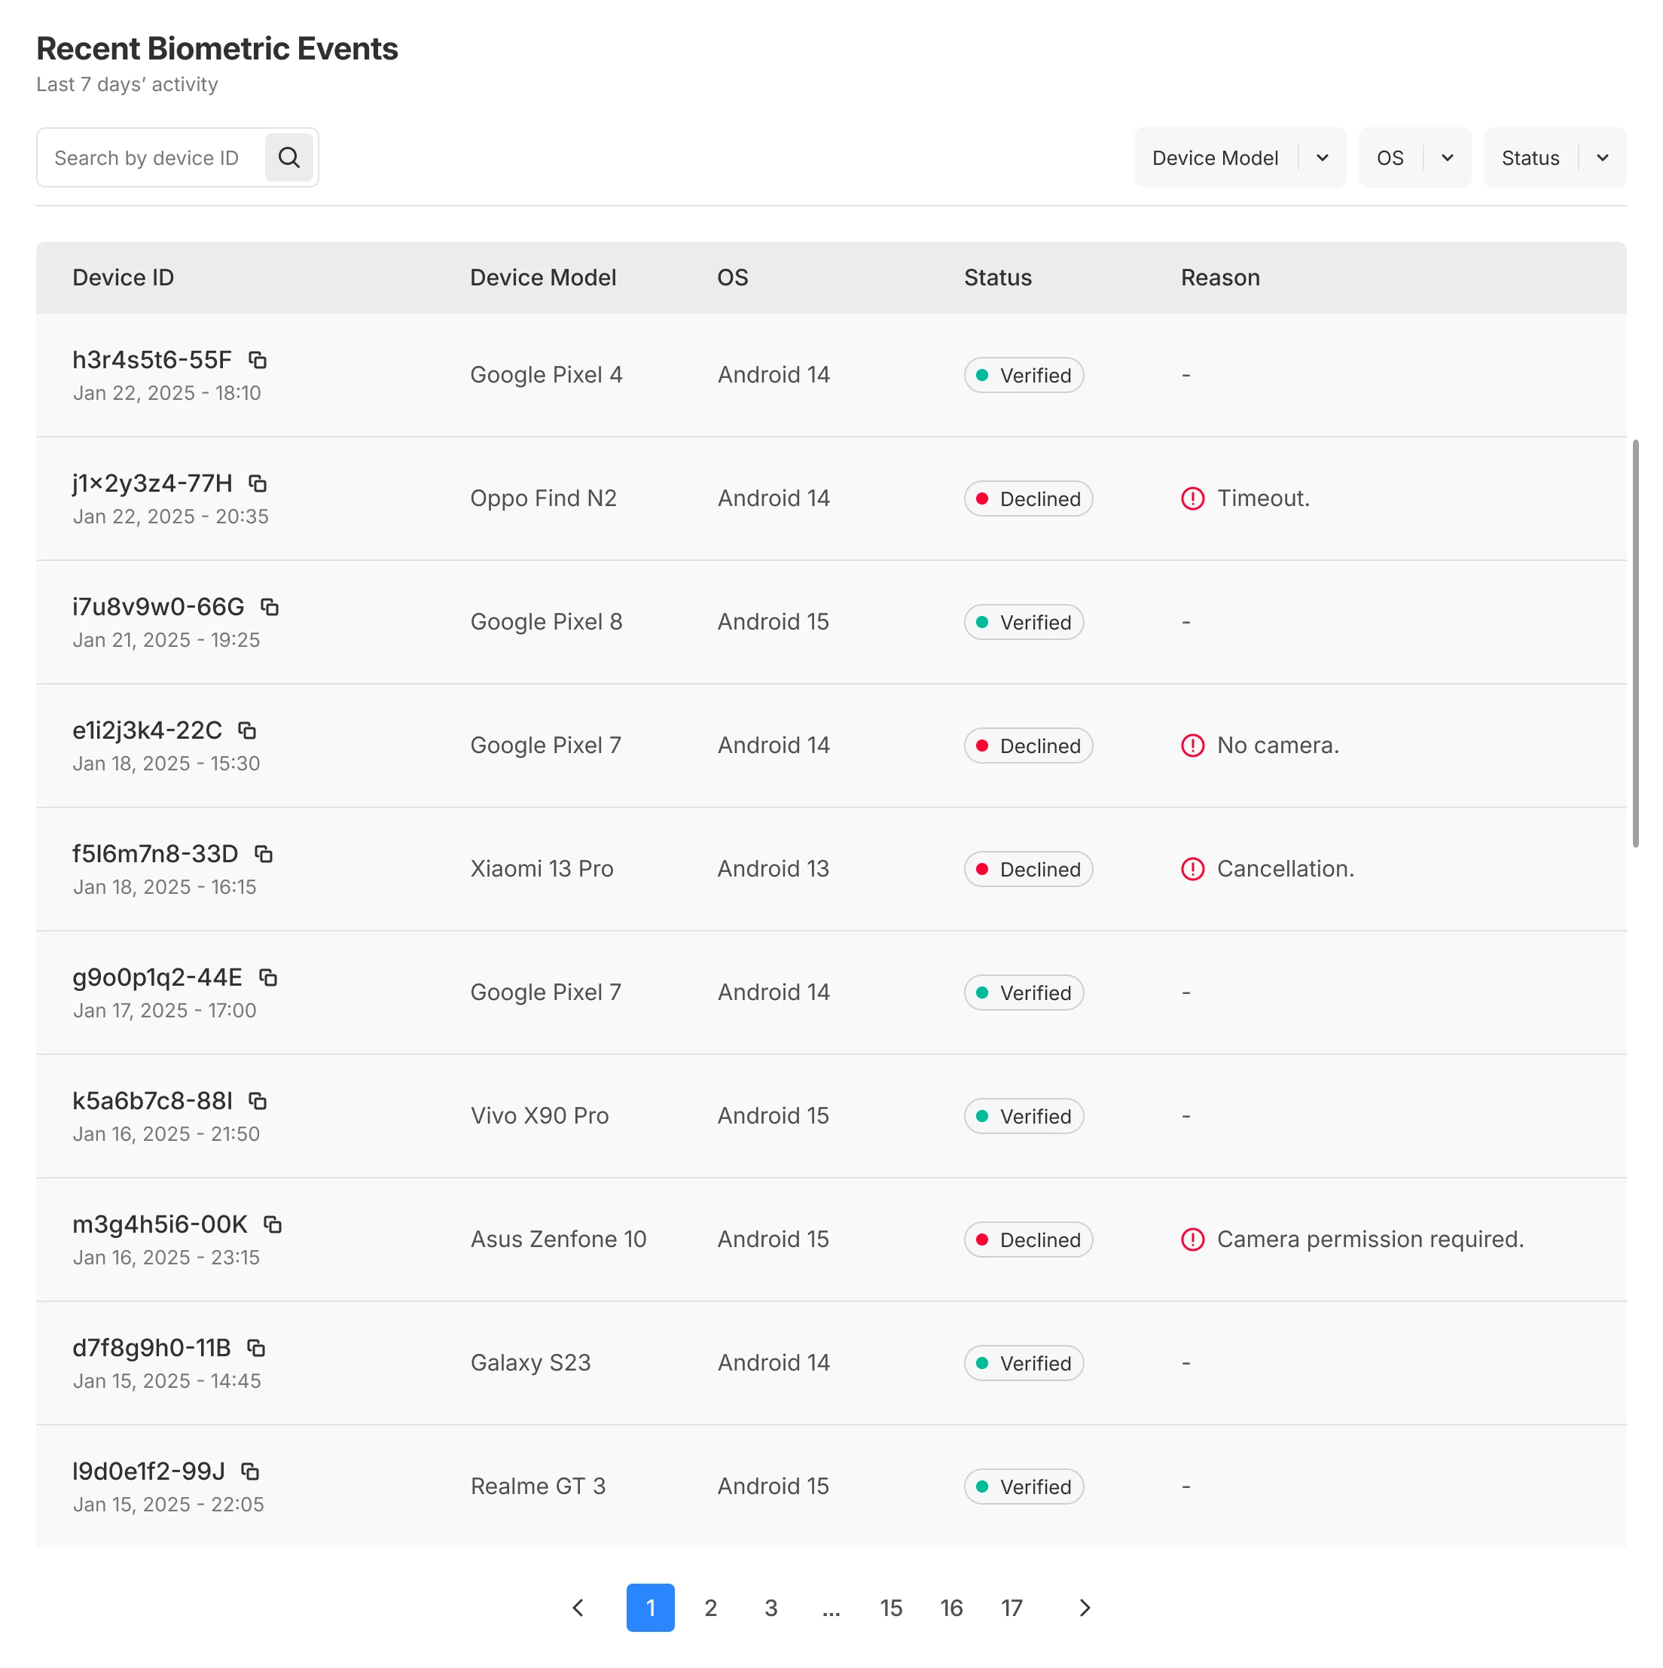The width and height of the screenshot is (1663, 1668).
Task: Go to previous page arrow
Action: pyautogui.click(x=578, y=1608)
